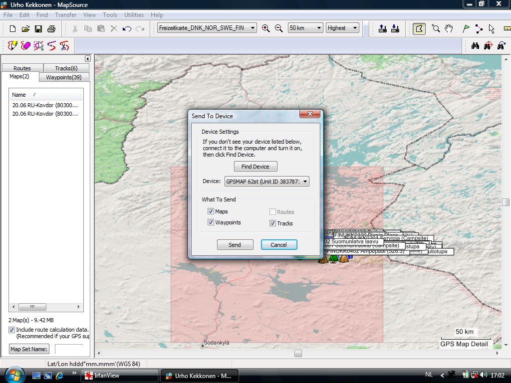Switch to the Waypoints(39) tab
511x383 pixels.
coord(63,77)
